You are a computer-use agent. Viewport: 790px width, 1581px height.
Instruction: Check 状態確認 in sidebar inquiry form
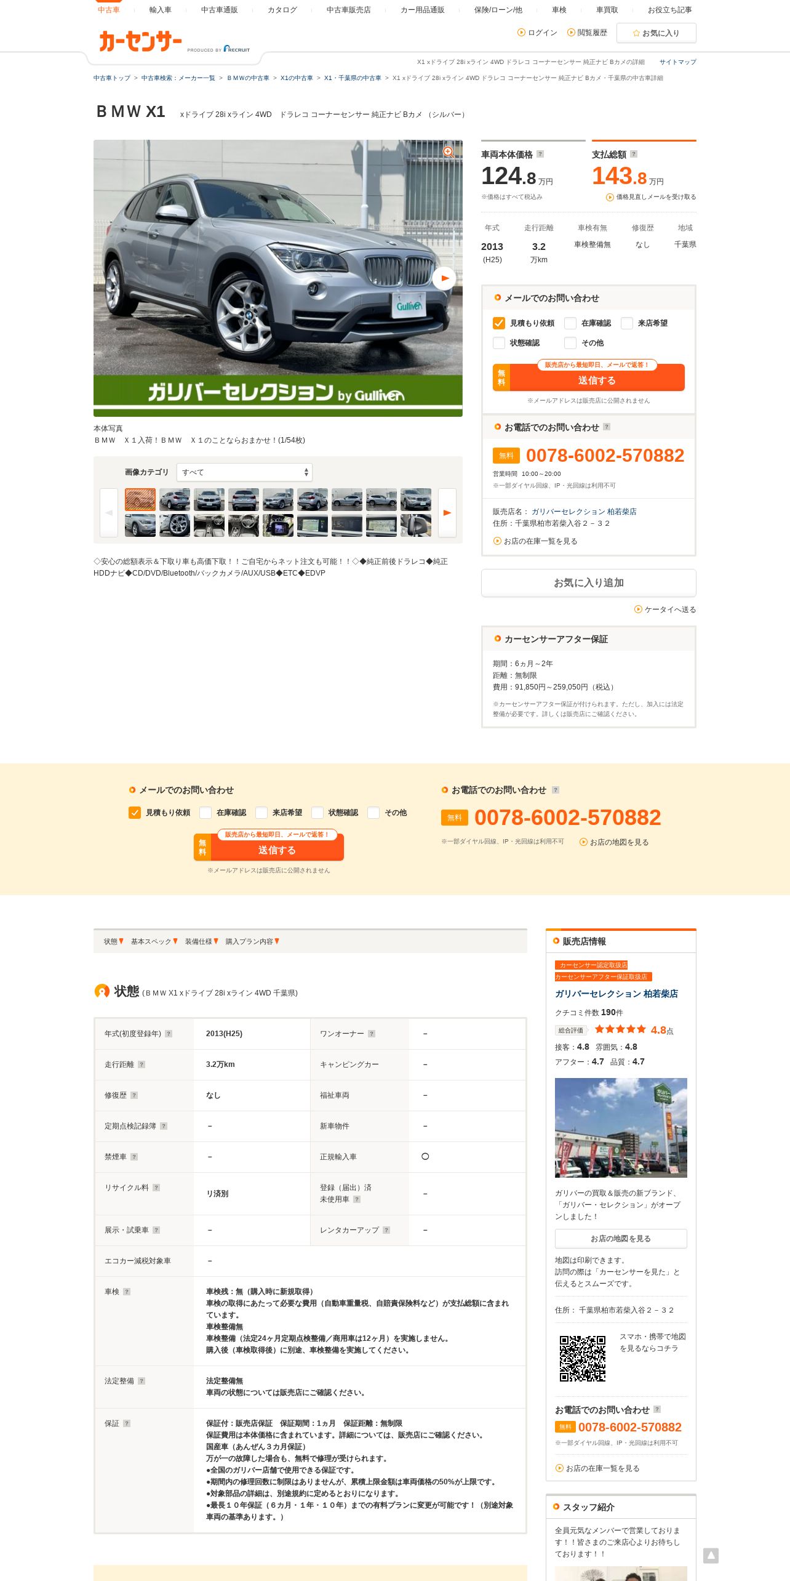pos(499,343)
